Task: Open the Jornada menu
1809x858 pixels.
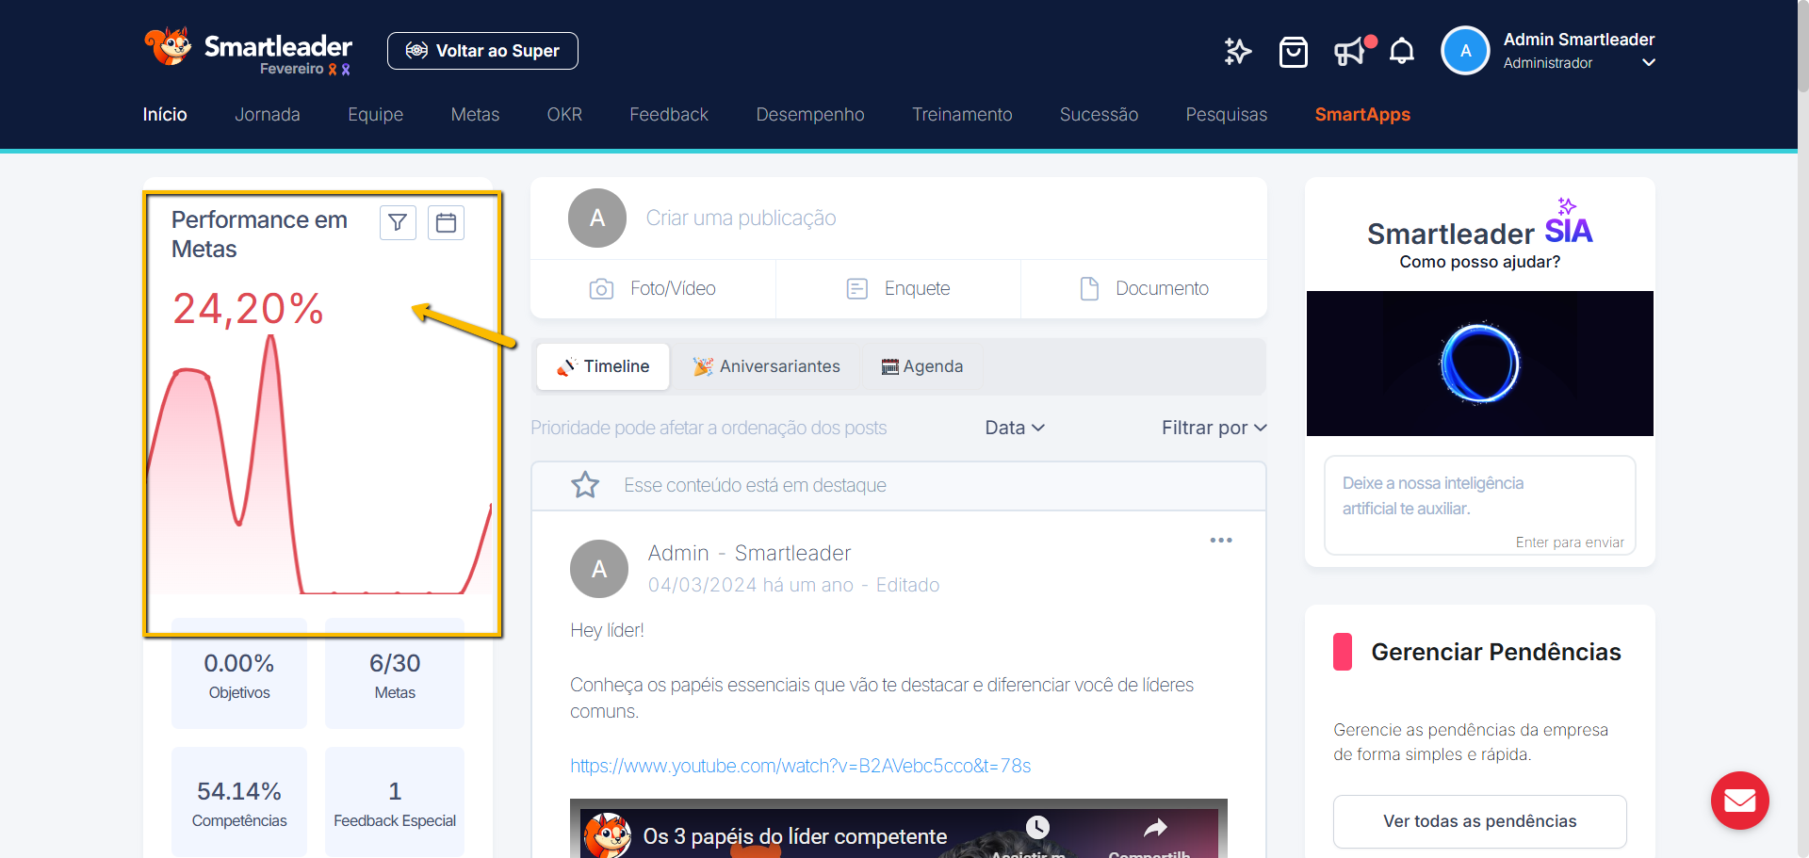Action: click(x=268, y=115)
